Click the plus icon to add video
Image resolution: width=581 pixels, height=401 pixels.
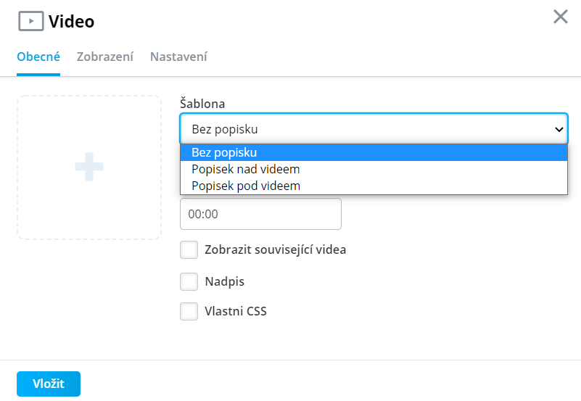click(x=89, y=167)
